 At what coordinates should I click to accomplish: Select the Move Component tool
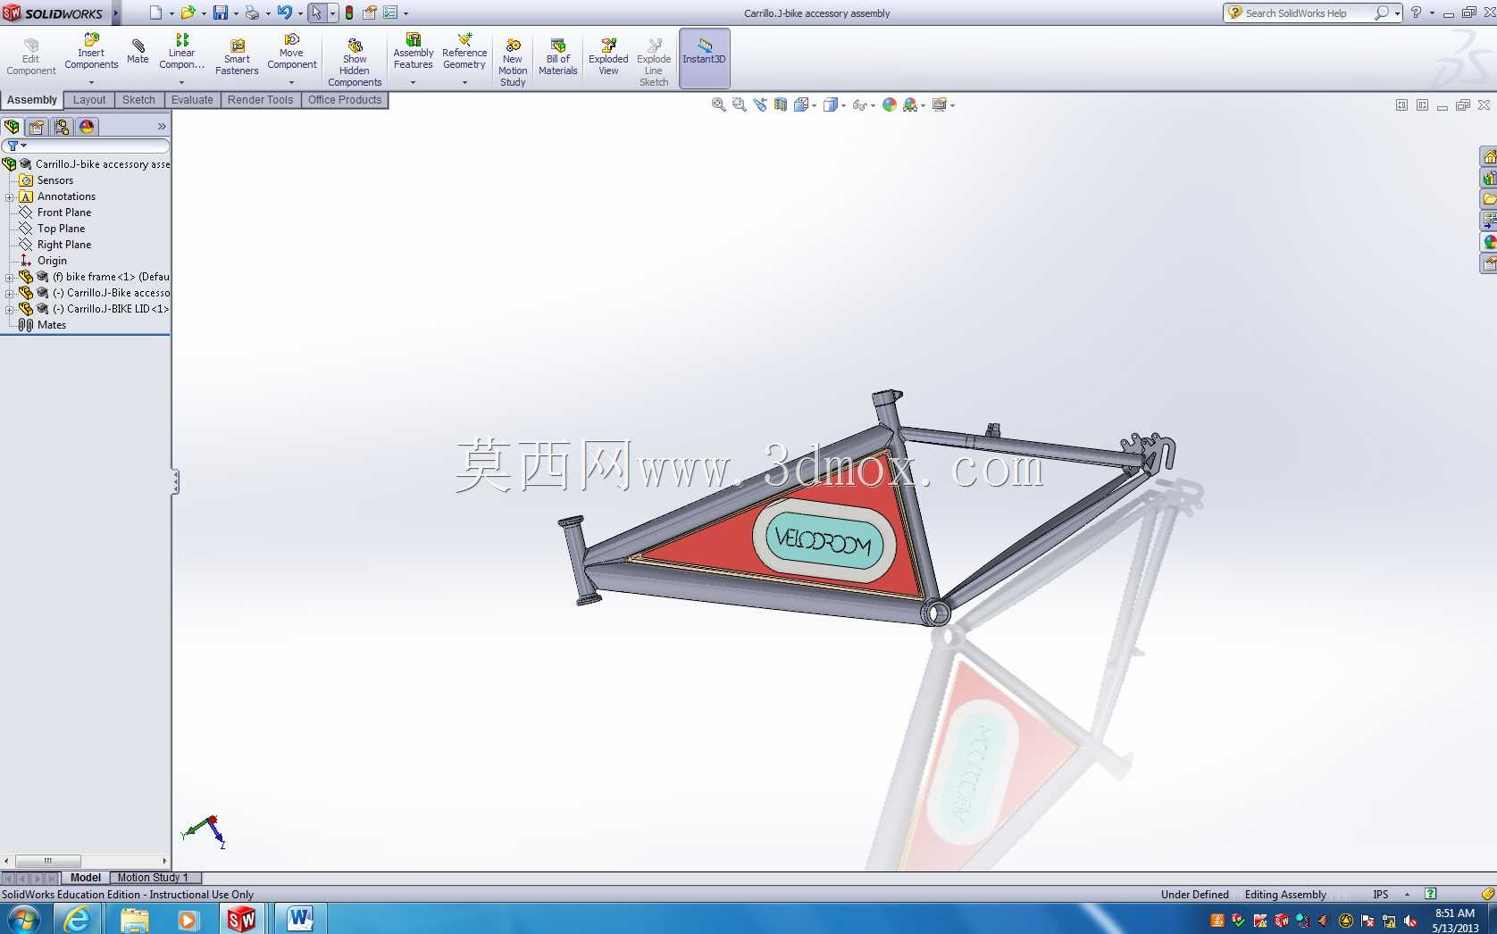coord(292,53)
